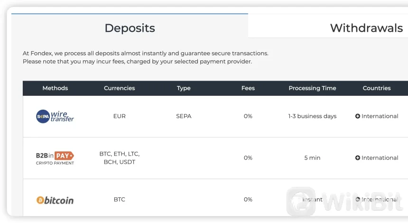Click the Type column header
Image resolution: width=408 pixels, height=223 pixels.
point(184,88)
